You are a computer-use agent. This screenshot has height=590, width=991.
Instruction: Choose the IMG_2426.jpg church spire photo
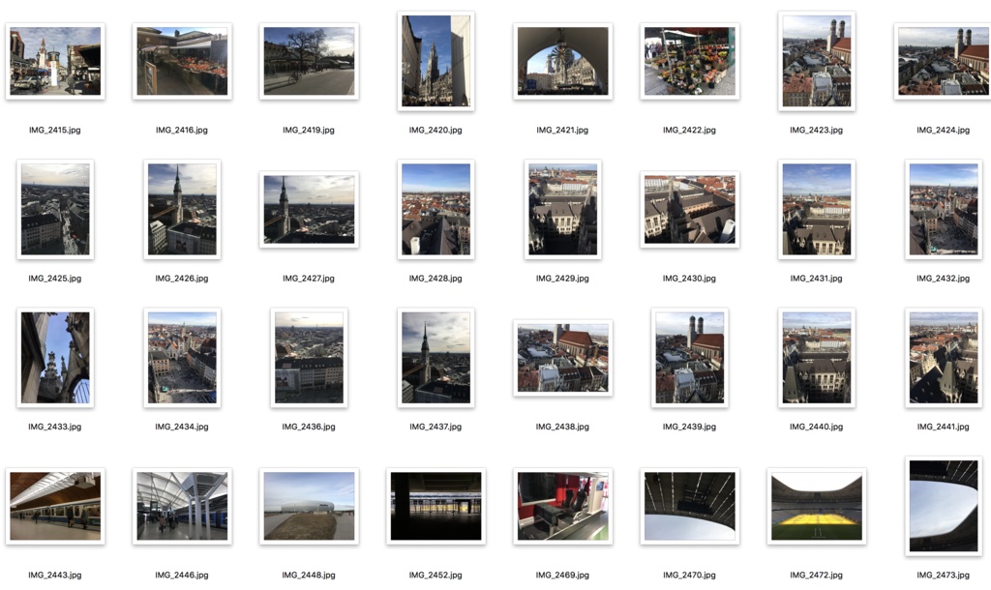click(182, 209)
